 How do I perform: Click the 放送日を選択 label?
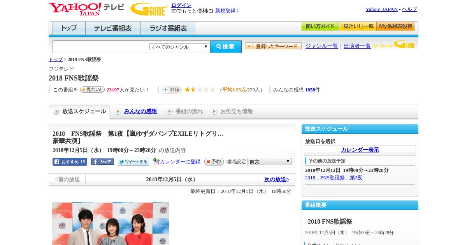[x=320, y=142]
